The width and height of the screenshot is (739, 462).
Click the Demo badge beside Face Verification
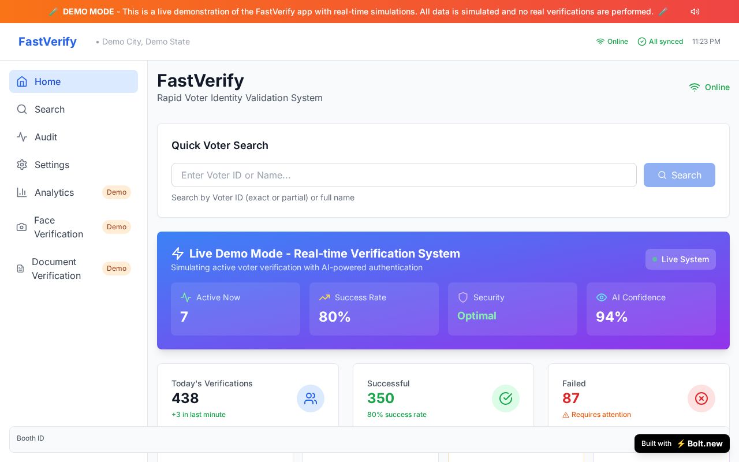point(117,227)
